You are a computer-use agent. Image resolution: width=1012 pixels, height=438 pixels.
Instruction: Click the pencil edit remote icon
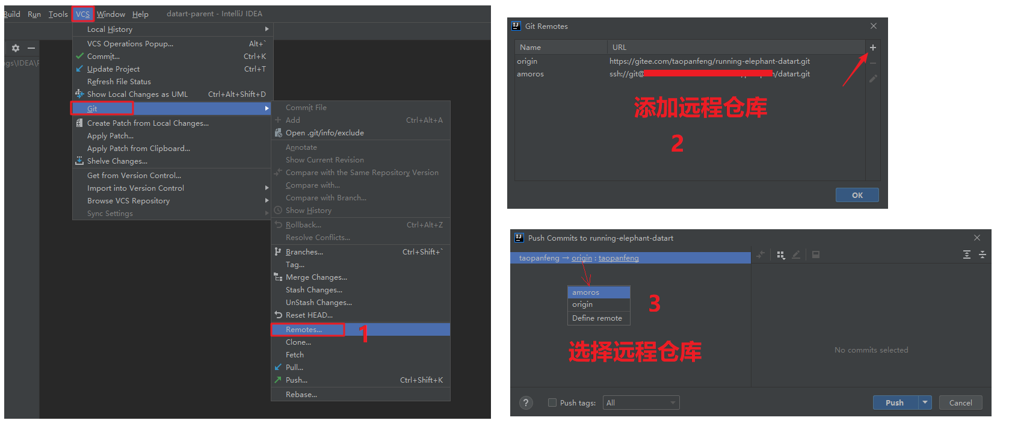pyautogui.click(x=873, y=79)
